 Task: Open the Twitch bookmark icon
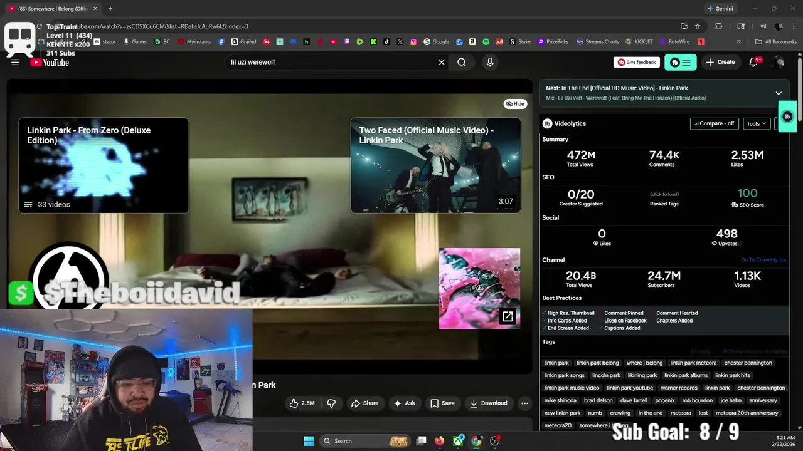347,42
